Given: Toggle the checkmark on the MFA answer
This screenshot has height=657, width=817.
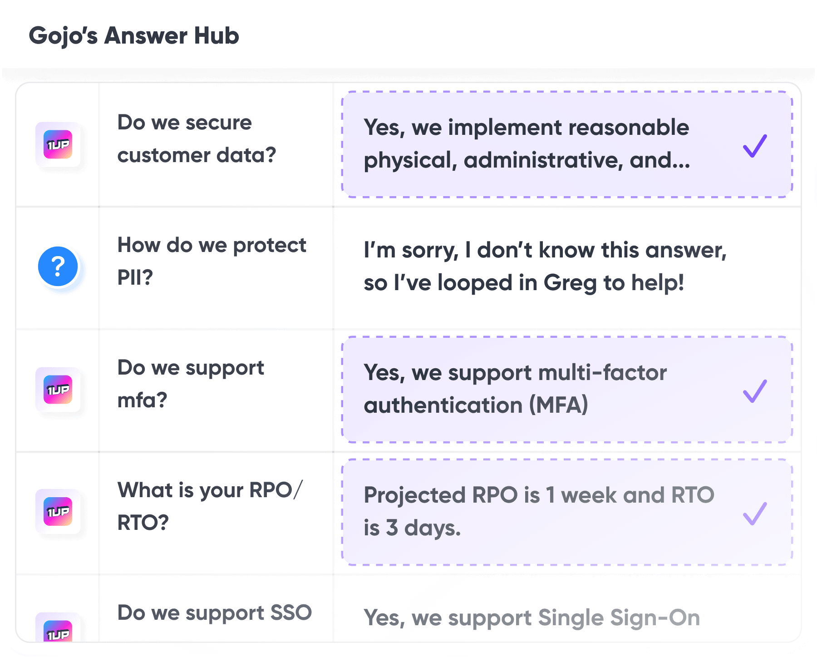Looking at the screenshot, I should click(x=754, y=390).
